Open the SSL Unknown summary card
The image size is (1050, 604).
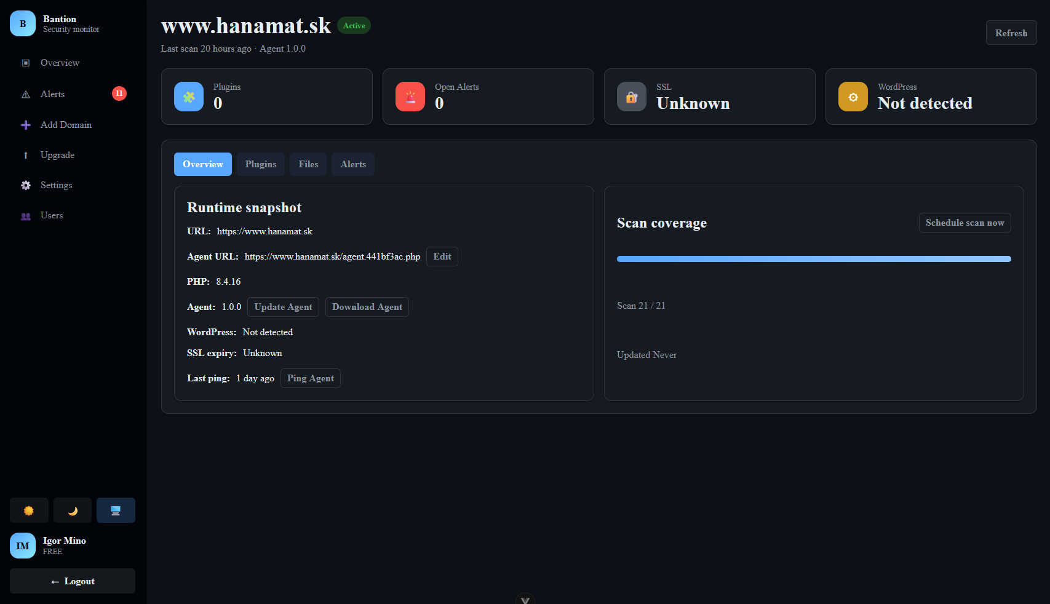(710, 97)
